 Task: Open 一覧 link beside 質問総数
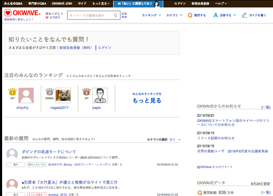[x=266, y=192]
